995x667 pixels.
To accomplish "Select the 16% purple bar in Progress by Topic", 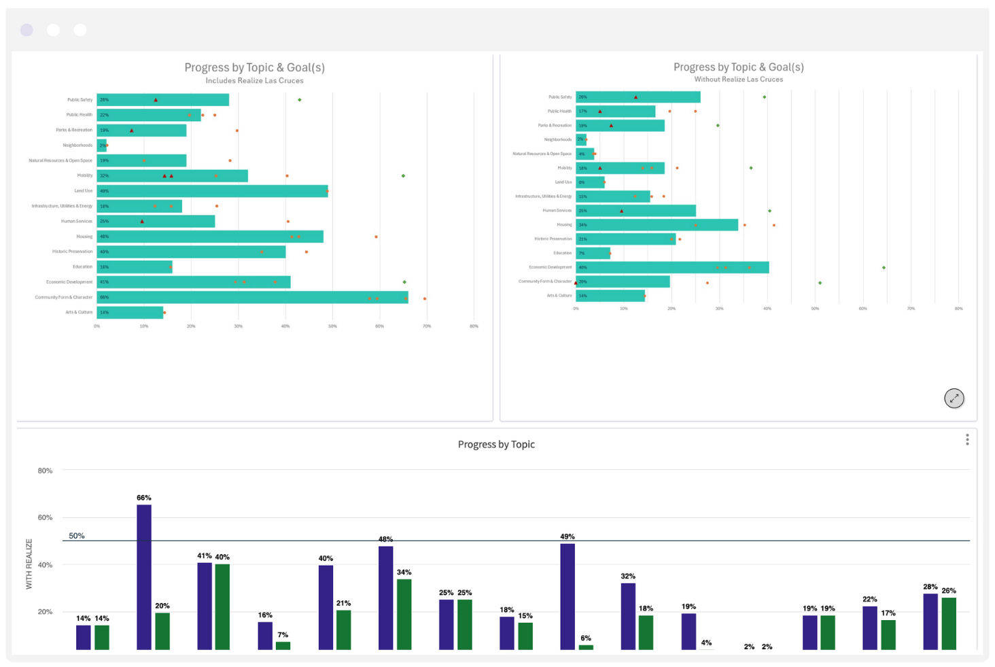I will [x=265, y=636].
